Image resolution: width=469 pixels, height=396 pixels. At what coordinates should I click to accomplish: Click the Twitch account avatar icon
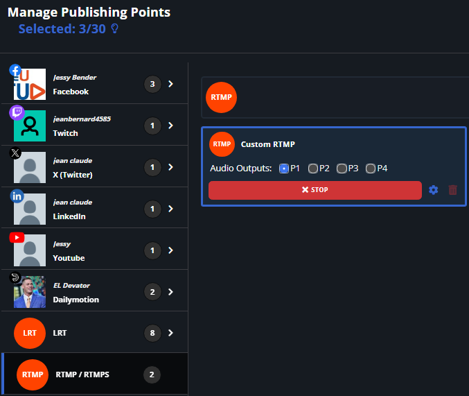pos(30,126)
